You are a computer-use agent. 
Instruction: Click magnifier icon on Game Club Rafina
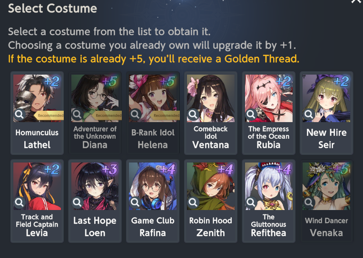point(135,202)
